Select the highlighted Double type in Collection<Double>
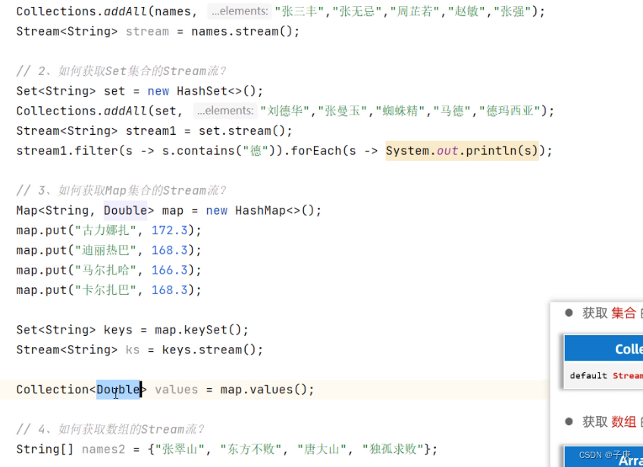643x467 pixels. point(118,389)
